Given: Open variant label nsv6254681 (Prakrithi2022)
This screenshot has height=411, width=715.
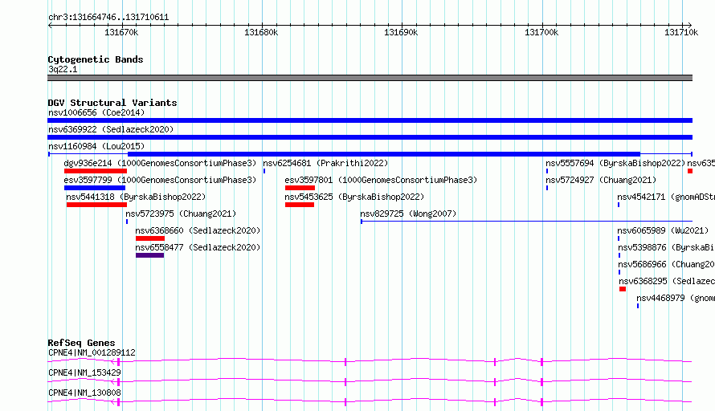Looking at the screenshot, I should [x=325, y=163].
